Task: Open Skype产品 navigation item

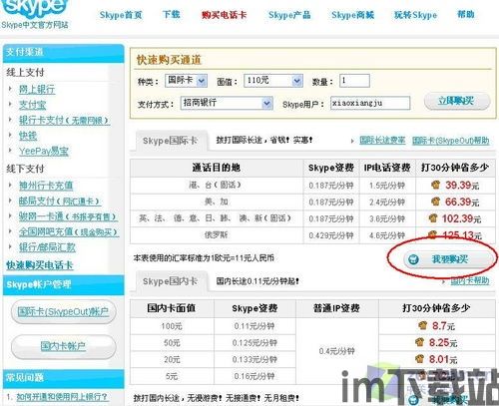Action: tap(289, 15)
